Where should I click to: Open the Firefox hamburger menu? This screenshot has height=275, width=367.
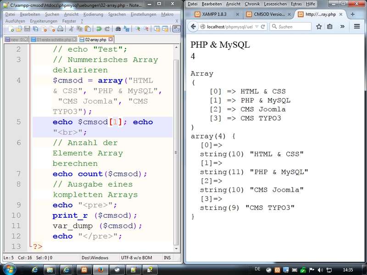(356, 27)
